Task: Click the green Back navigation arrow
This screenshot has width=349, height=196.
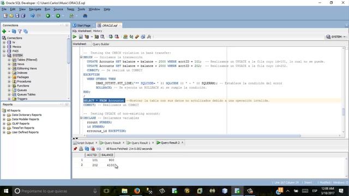Action: (48, 16)
